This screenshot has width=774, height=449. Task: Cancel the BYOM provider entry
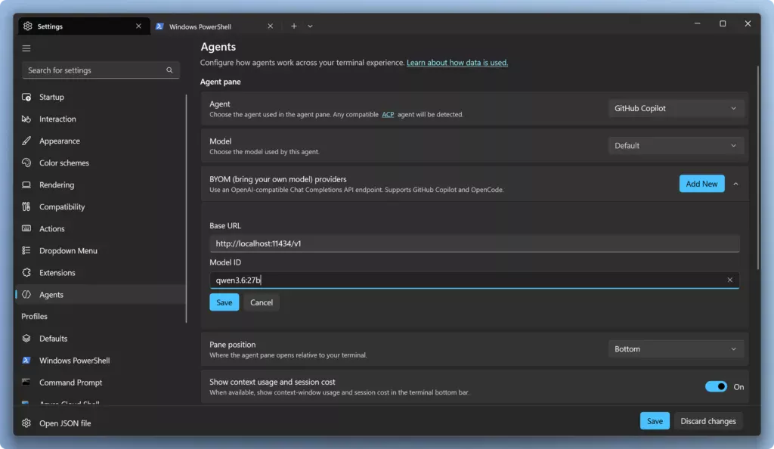(x=261, y=302)
